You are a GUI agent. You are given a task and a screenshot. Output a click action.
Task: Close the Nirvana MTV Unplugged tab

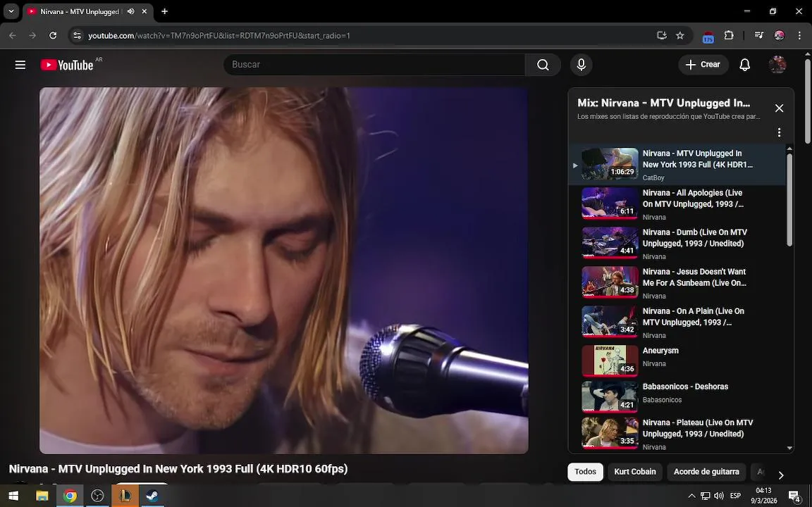tap(144, 11)
